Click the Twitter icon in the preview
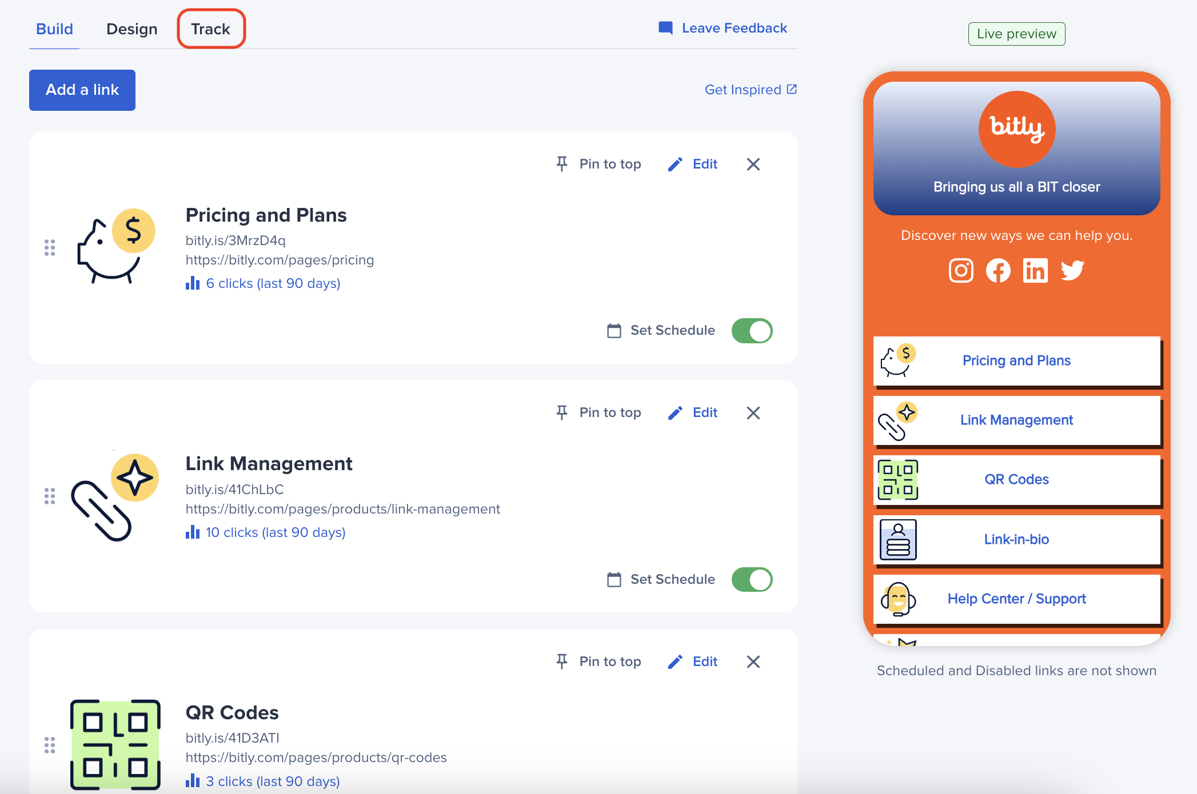This screenshot has height=794, width=1197. coord(1073,271)
